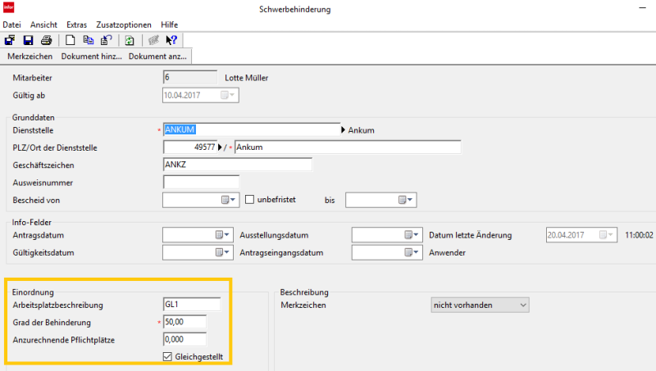Click the Grad der Behinderung field
The height and width of the screenshot is (371, 656).
[x=185, y=322]
